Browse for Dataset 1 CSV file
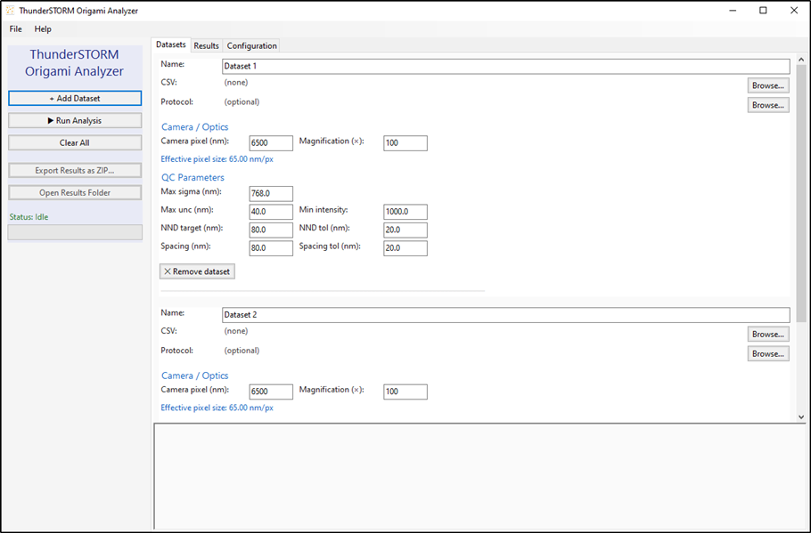The image size is (811, 533). [x=768, y=85]
